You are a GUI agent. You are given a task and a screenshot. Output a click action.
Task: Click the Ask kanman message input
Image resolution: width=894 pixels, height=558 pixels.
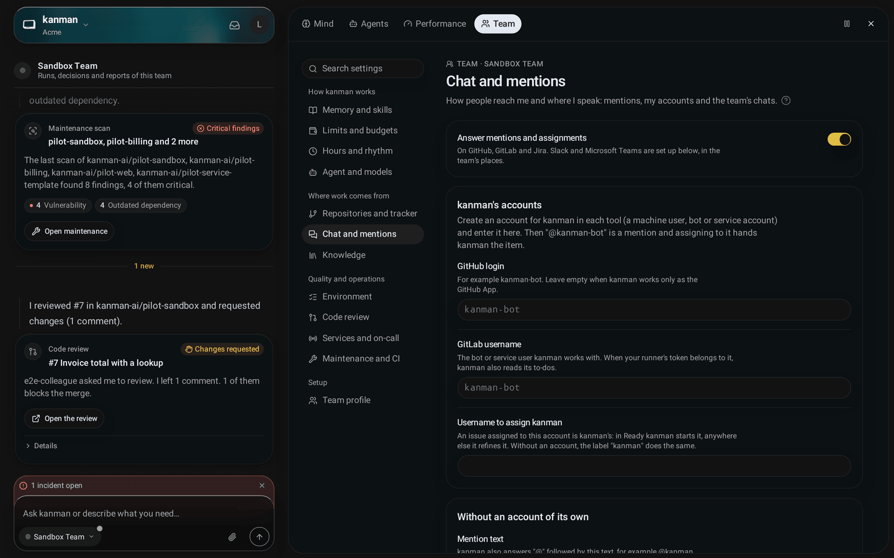[x=144, y=513]
